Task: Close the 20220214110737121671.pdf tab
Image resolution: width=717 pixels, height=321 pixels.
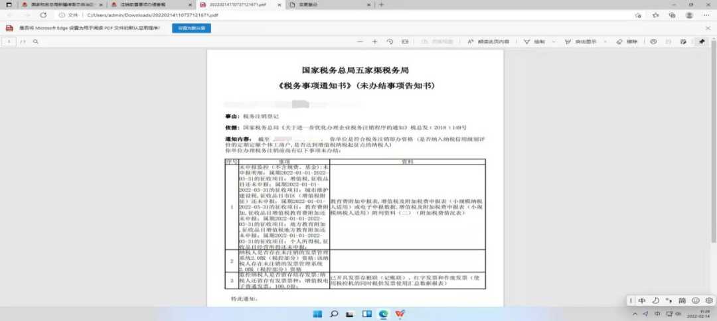Action: click(279, 5)
